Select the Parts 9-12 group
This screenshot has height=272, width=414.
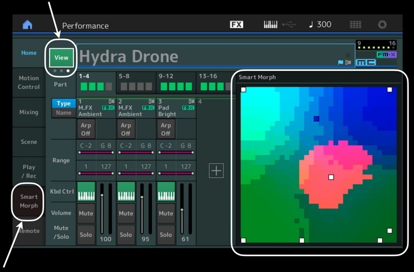tap(176, 83)
